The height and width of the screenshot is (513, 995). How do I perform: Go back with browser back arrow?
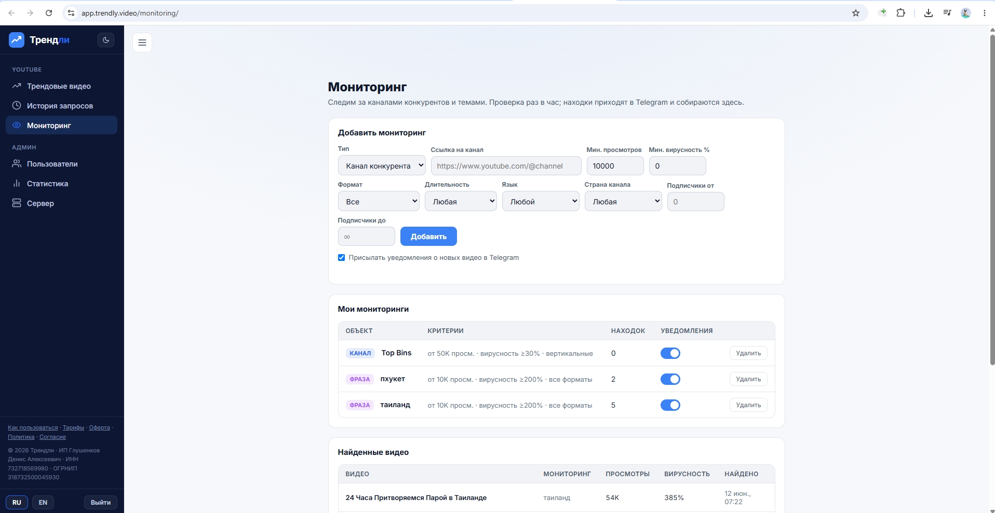(11, 13)
